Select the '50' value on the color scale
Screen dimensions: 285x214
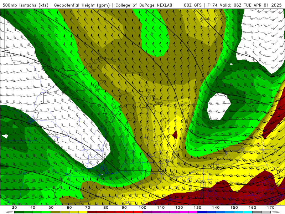pyautogui.click(x=51, y=208)
